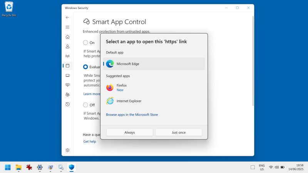Click the Windows Security window scrollbar

point(253,62)
